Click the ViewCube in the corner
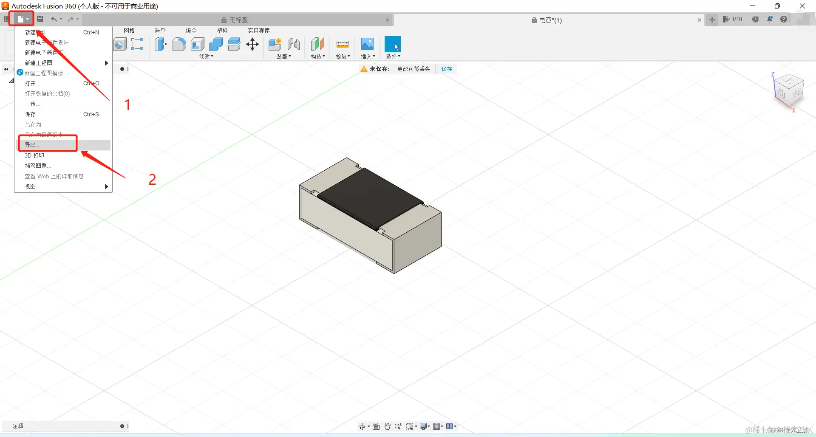The height and width of the screenshot is (437, 816). pos(789,91)
